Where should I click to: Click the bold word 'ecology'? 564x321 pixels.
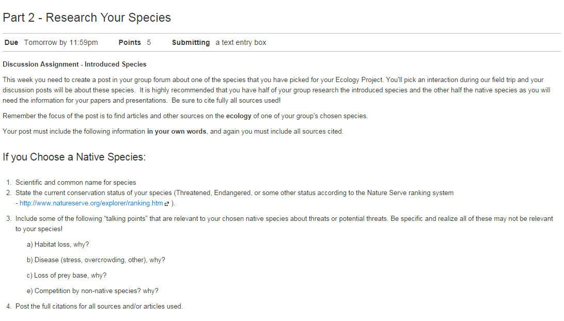239,116
